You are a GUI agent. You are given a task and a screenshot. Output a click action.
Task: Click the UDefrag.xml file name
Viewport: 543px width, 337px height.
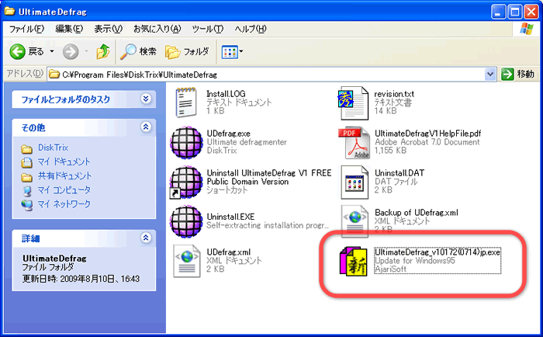pyautogui.click(x=229, y=252)
